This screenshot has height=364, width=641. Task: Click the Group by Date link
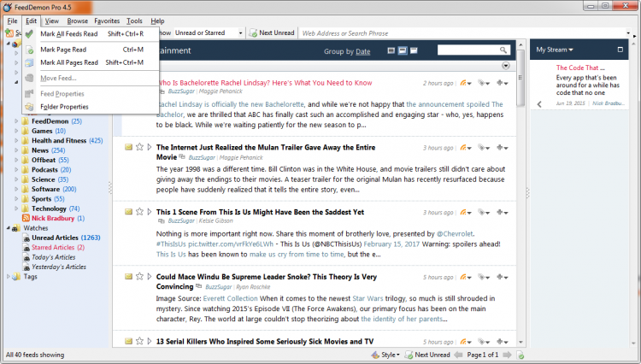point(362,51)
